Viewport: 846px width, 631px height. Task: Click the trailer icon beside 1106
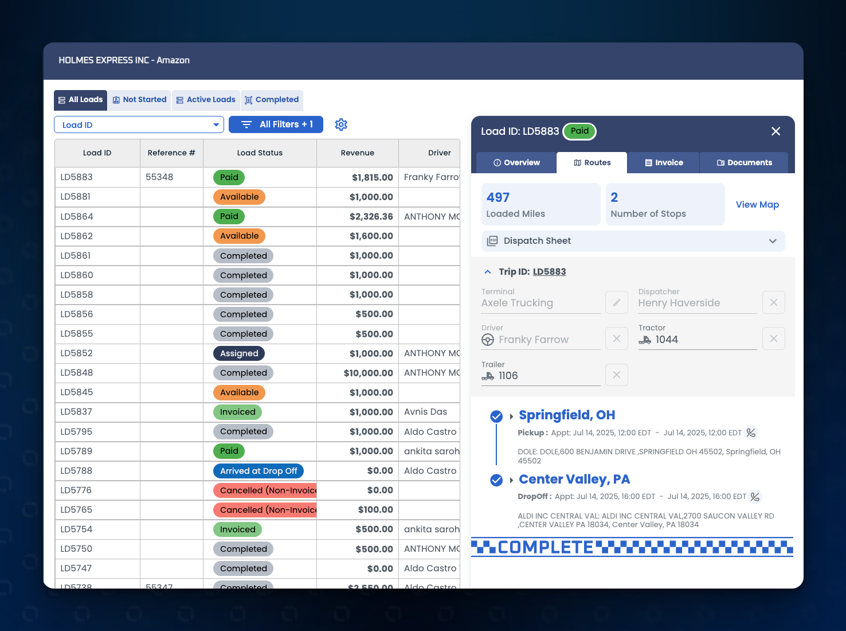point(488,376)
